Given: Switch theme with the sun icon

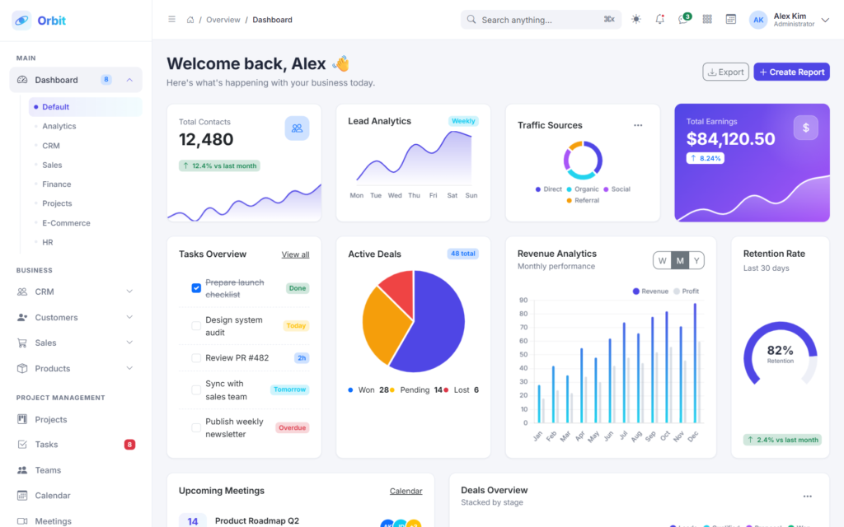Looking at the screenshot, I should pos(636,20).
